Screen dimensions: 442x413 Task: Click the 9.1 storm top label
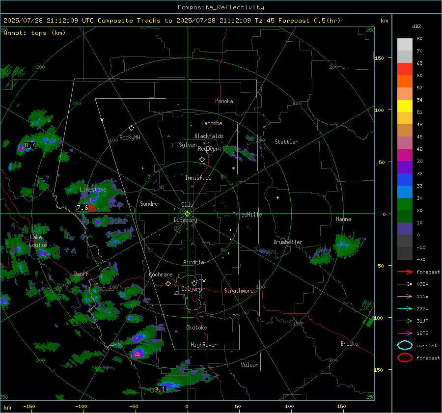tap(160, 389)
